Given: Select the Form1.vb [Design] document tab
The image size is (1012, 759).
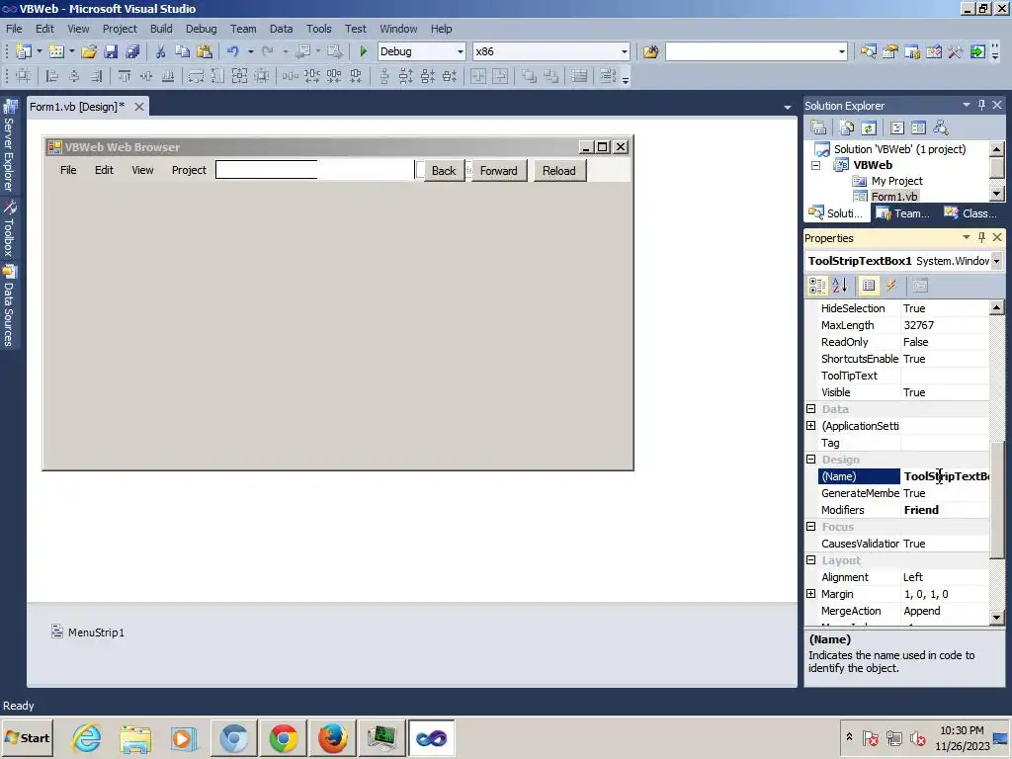Looking at the screenshot, I should click(x=77, y=107).
